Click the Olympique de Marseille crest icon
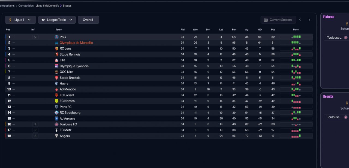 coord(56,43)
